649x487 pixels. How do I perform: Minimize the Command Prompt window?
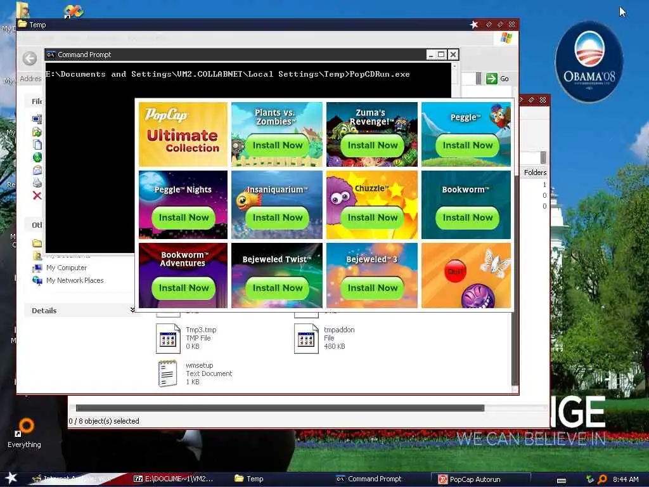coord(431,55)
